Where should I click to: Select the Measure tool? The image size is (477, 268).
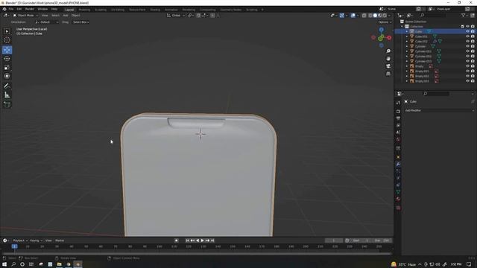[x=7, y=95]
